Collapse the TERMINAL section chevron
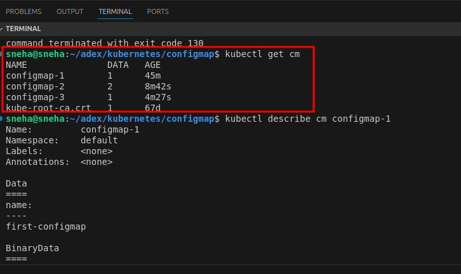 [3, 29]
